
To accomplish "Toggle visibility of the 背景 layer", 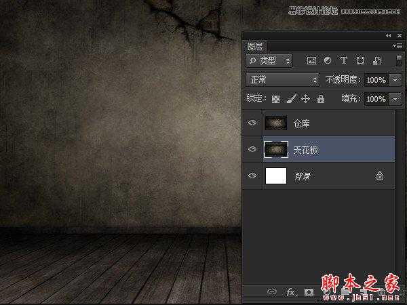I will point(252,176).
